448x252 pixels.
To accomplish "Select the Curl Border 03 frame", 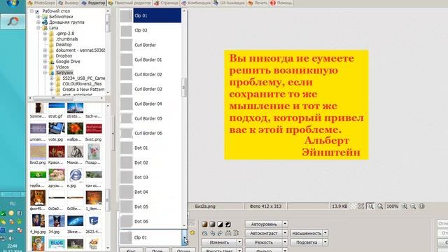I will point(150,89).
